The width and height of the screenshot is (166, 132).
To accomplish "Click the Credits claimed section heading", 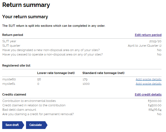I will pos(14,94).
